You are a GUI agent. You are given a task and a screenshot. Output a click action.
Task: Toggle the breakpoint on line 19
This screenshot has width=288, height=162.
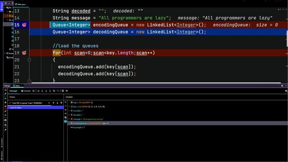[x=24, y=53]
